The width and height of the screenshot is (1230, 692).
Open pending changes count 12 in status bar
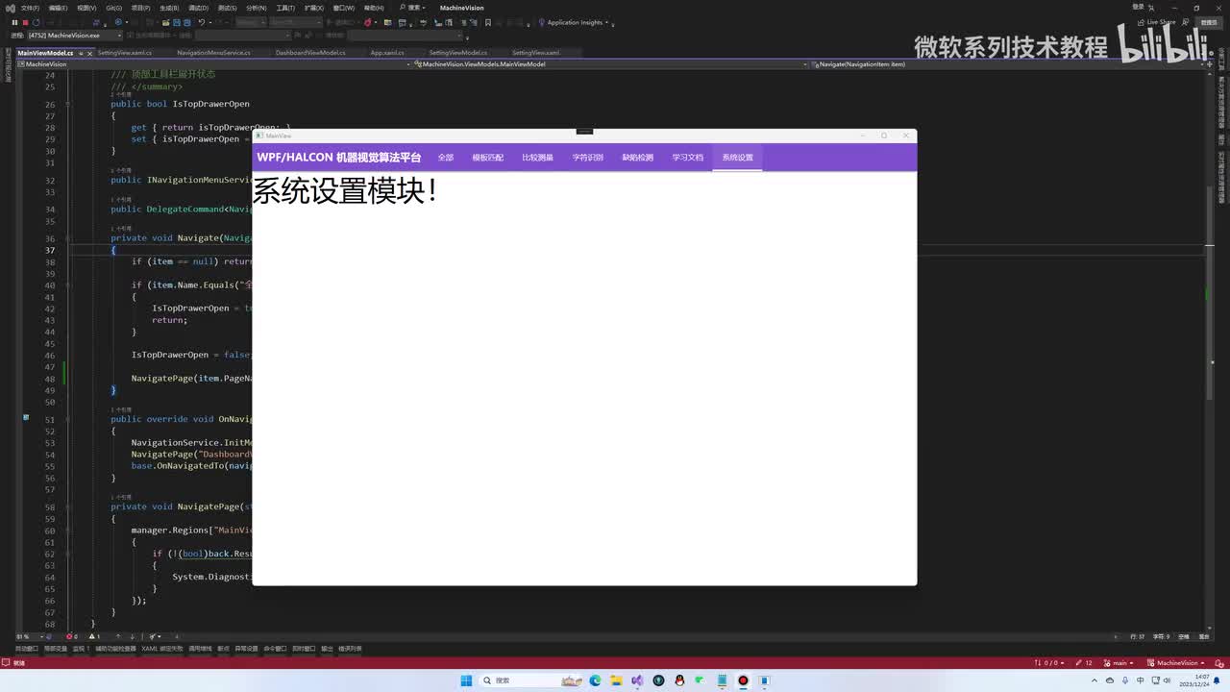(x=1084, y=663)
